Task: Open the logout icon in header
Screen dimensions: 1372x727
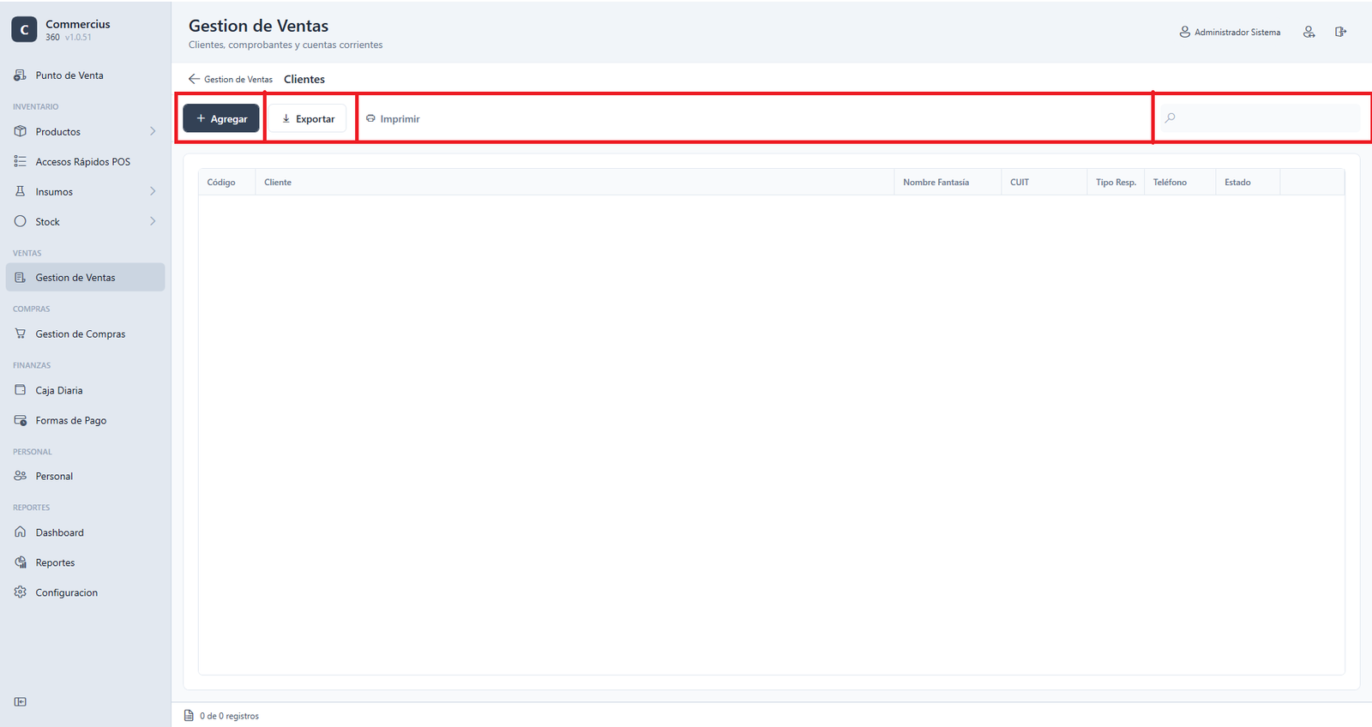Action: tap(1340, 32)
